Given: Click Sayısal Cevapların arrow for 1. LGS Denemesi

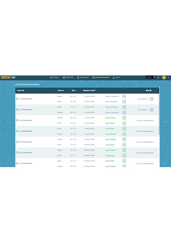Looking at the screenshot, I should click(x=124, y=96).
